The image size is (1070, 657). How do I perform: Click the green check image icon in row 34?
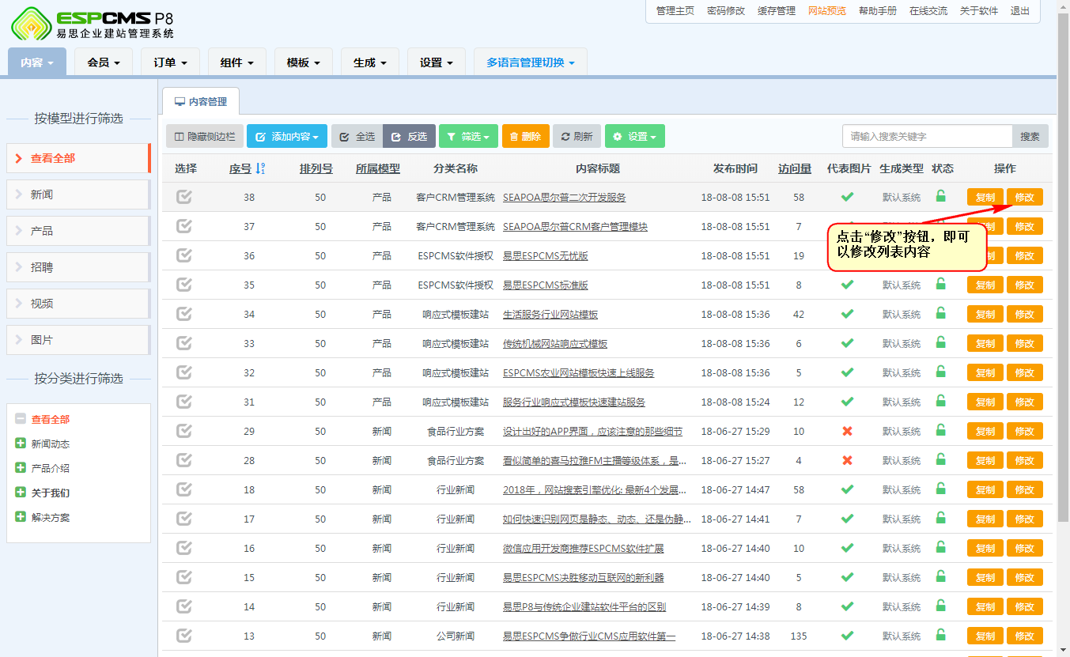(x=847, y=314)
